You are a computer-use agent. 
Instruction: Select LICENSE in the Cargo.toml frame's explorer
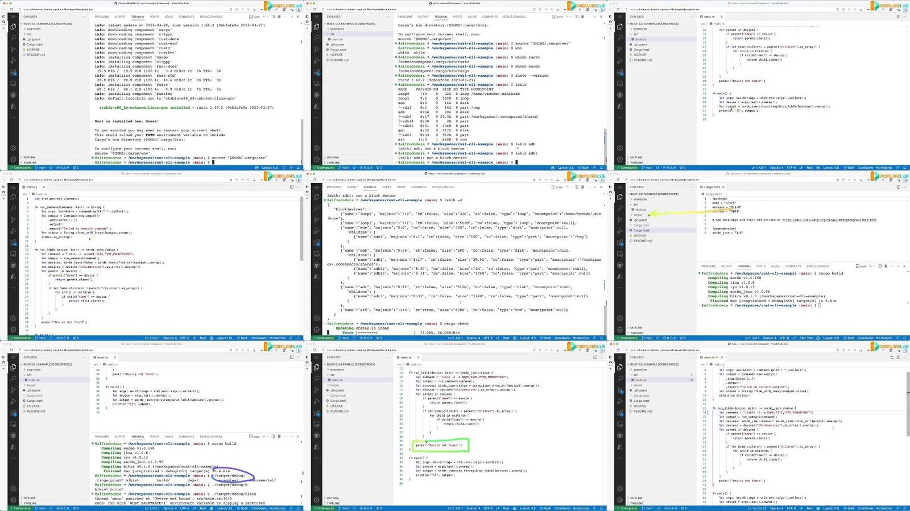(x=640, y=236)
